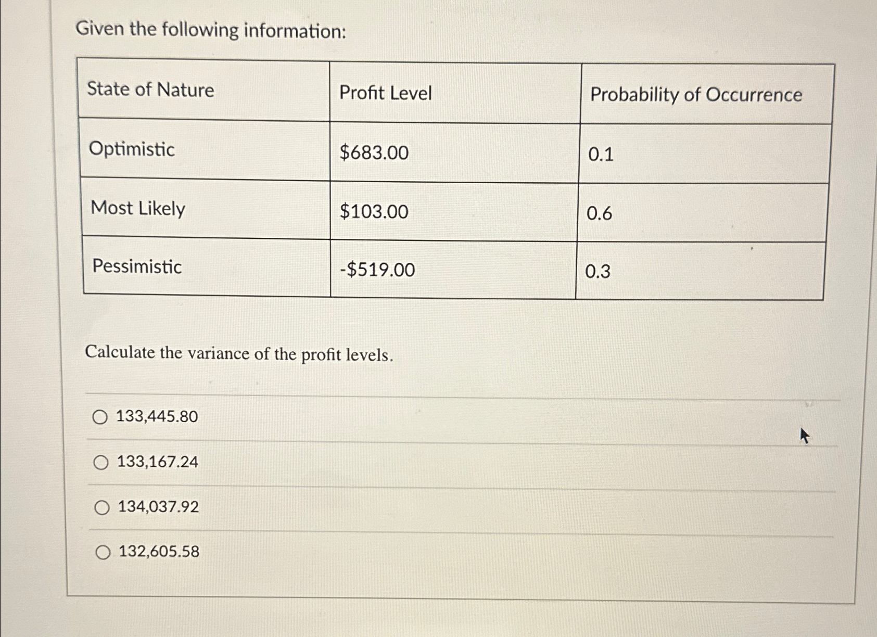The width and height of the screenshot is (877, 637).
Task: Click the variance question instruction line
Action: coord(238,354)
